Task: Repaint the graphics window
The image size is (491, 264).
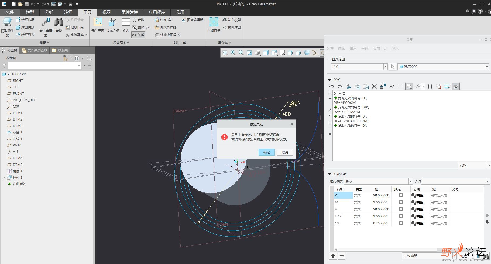Action: coord(249,53)
